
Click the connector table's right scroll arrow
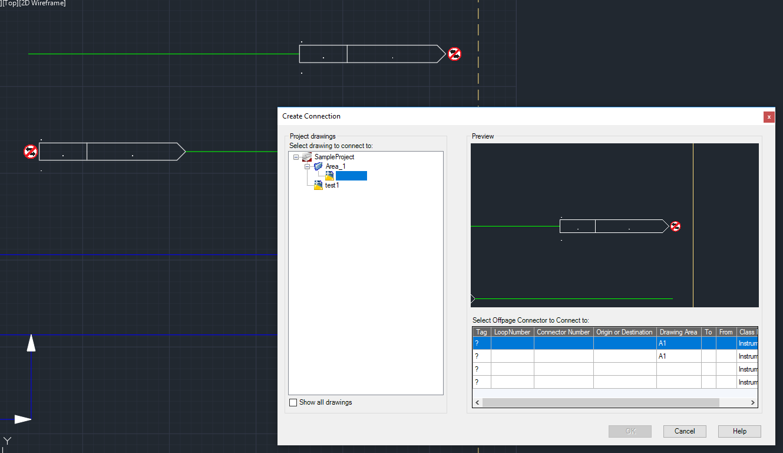coord(752,402)
